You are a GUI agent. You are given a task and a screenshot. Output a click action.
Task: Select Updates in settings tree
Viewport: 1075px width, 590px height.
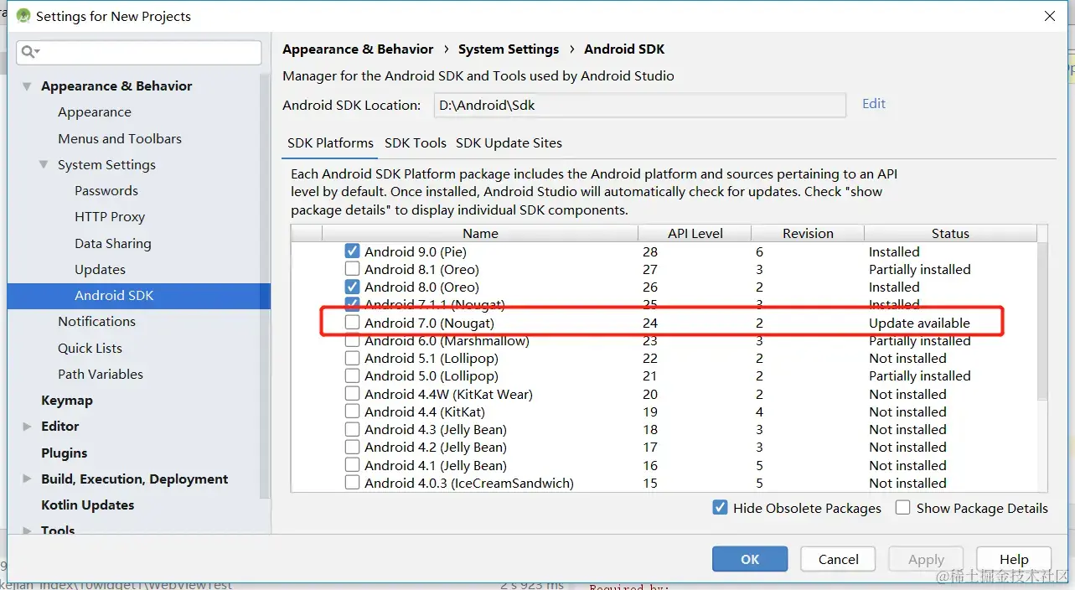coord(100,269)
